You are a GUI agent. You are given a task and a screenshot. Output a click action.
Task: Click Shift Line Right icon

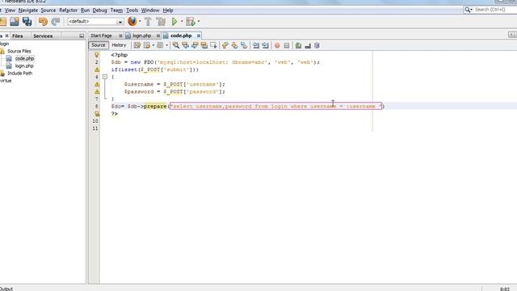click(x=265, y=45)
